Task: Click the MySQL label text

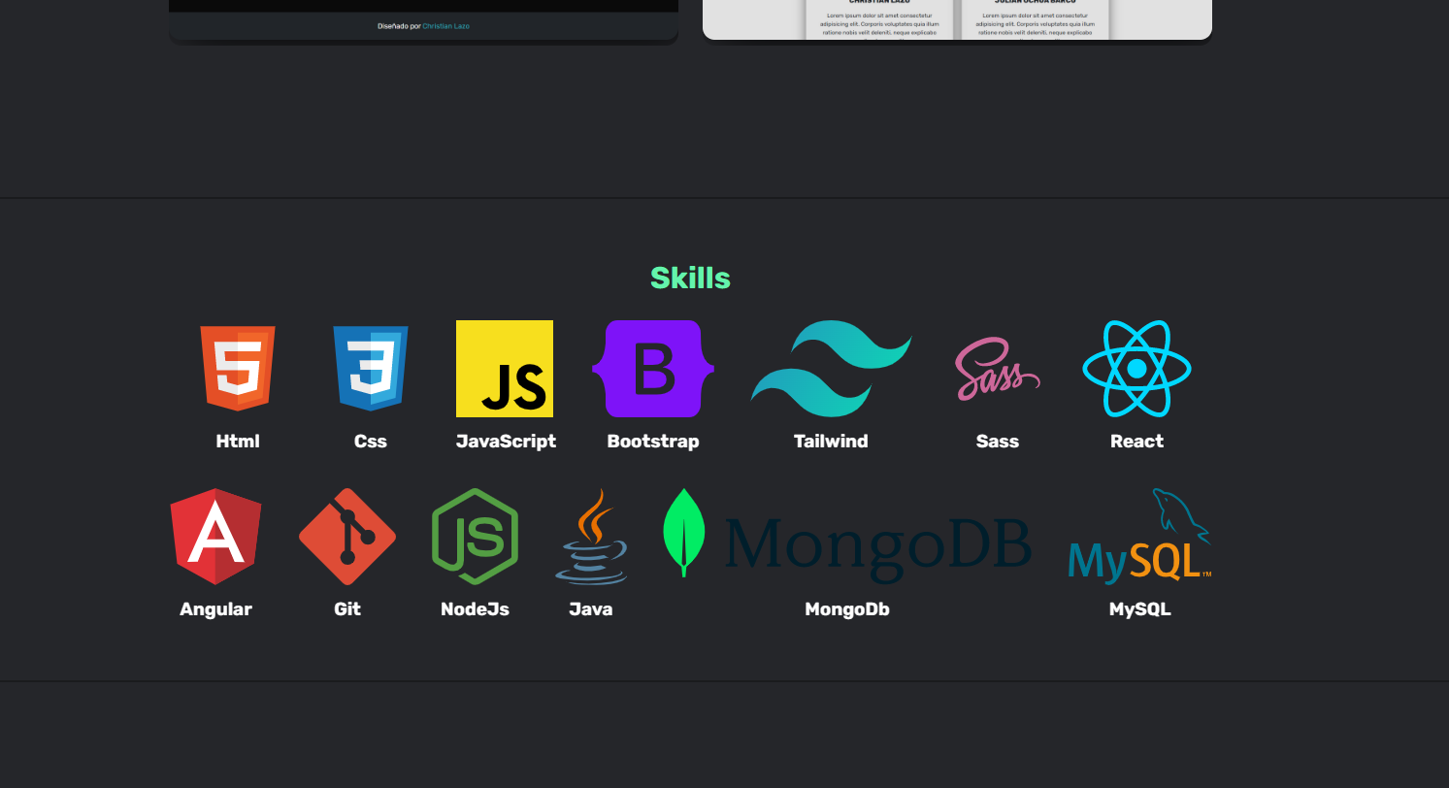Action: pyautogui.click(x=1139, y=609)
